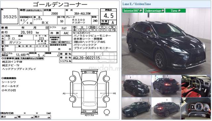
Task: Click the 'A2ウスA' mark below the car diagram
Action: 89,115
